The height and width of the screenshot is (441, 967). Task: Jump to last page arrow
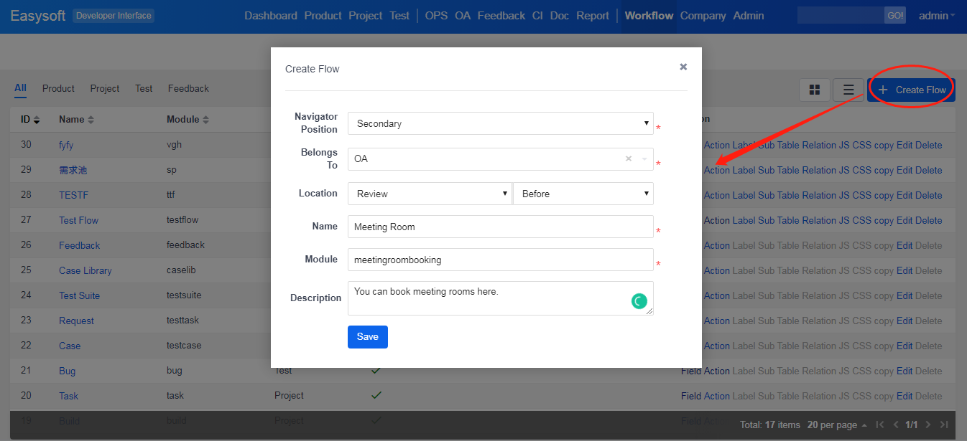click(x=944, y=425)
